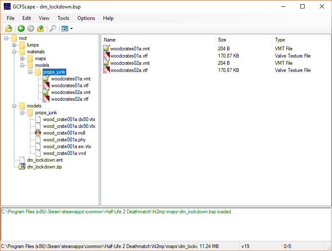Collapse the top-level models folder node
Screen dimensions: 332x251
(x=14, y=106)
